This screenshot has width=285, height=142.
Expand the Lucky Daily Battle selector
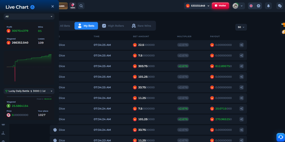tap(29, 91)
